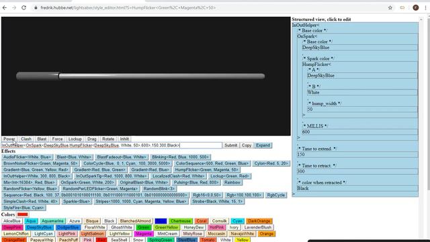Insert the BlastFadeout<Blue, White> effect

pyautogui.click(x=122, y=157)
